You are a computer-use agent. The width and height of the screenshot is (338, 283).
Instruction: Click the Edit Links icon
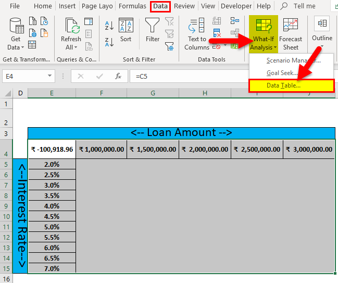click(x=89, y=46)
